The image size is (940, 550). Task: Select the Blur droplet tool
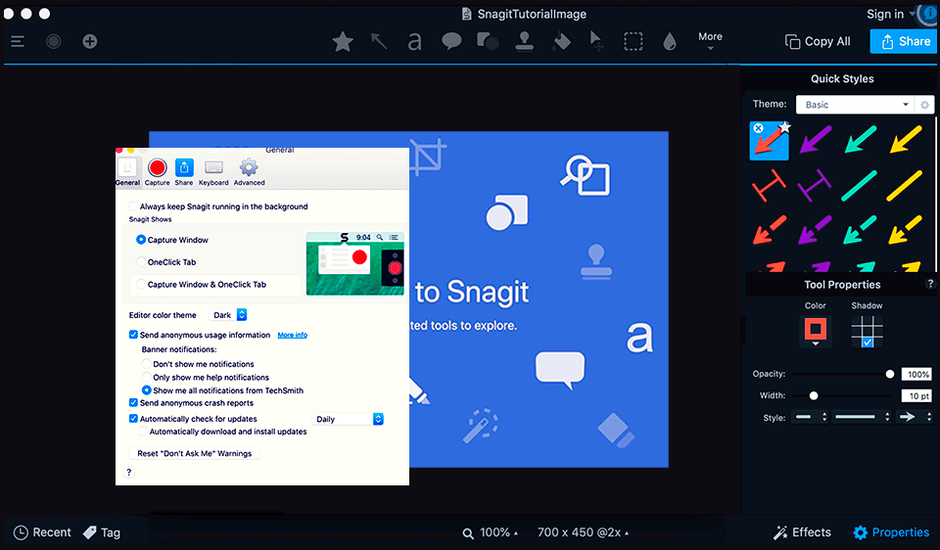click(x=670, y=41)
